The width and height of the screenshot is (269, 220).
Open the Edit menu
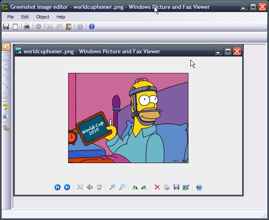point(25,17)
